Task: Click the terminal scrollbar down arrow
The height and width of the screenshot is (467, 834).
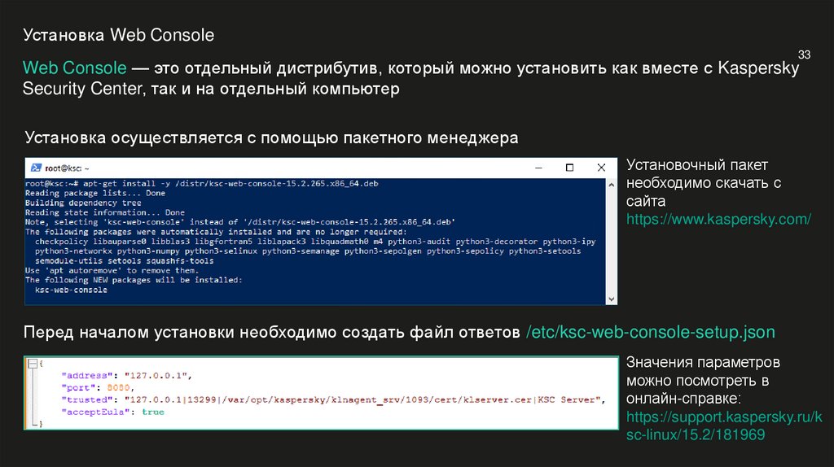Action: pyautogui.click(x=611, y=299)
